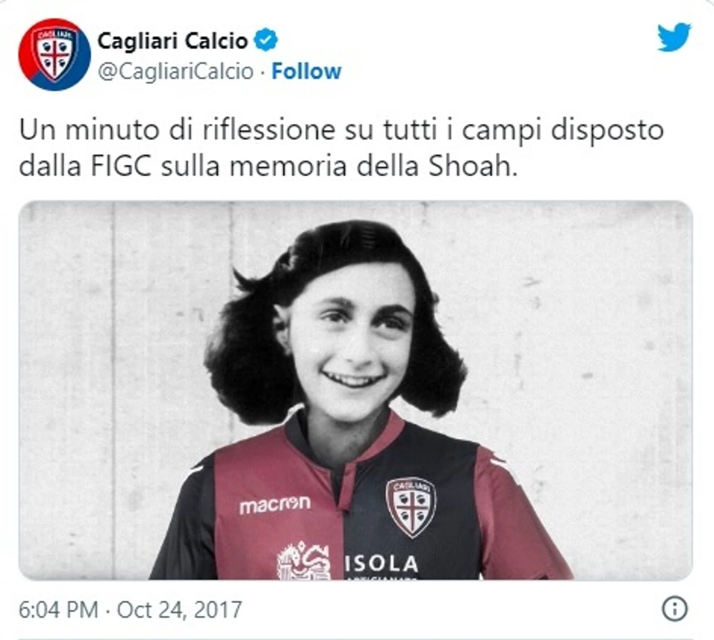Click the Oct 24, 2017 date
Viewport: 714px width, 640px height.
point(179,610)
